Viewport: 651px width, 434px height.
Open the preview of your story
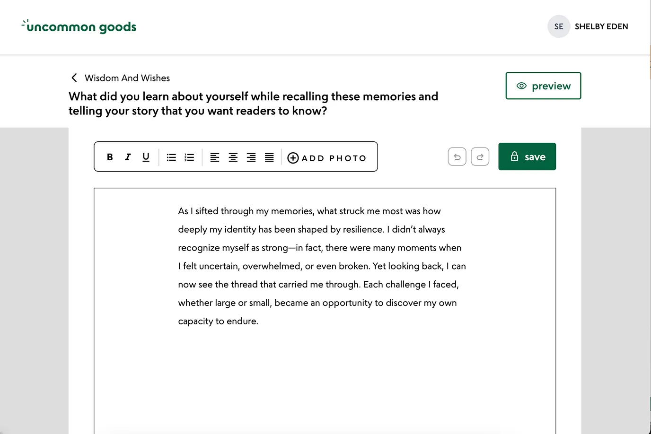click(543, 86)
